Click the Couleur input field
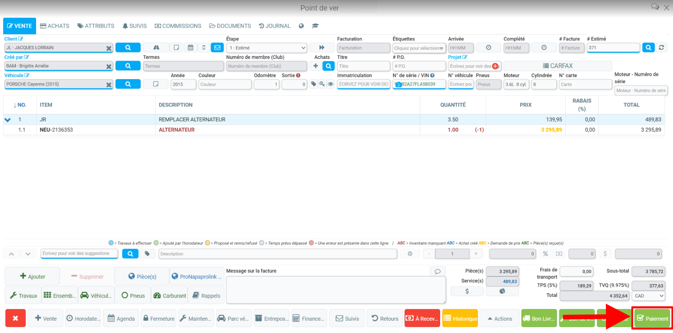673x333 pixels. (x=225, y=84)
